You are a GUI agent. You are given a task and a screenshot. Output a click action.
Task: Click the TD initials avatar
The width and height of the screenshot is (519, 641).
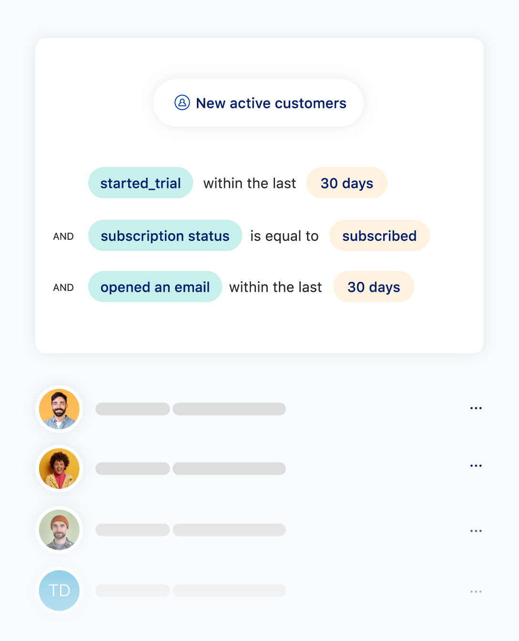coord(59,590)
